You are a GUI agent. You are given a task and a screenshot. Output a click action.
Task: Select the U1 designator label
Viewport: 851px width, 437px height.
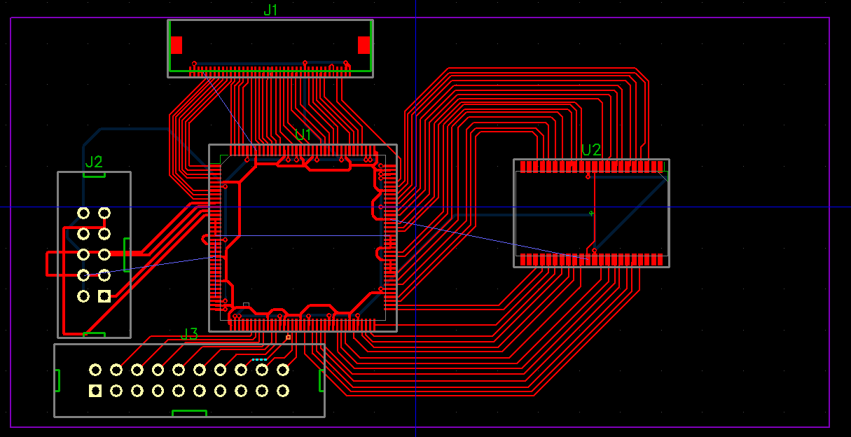(303, 134)
